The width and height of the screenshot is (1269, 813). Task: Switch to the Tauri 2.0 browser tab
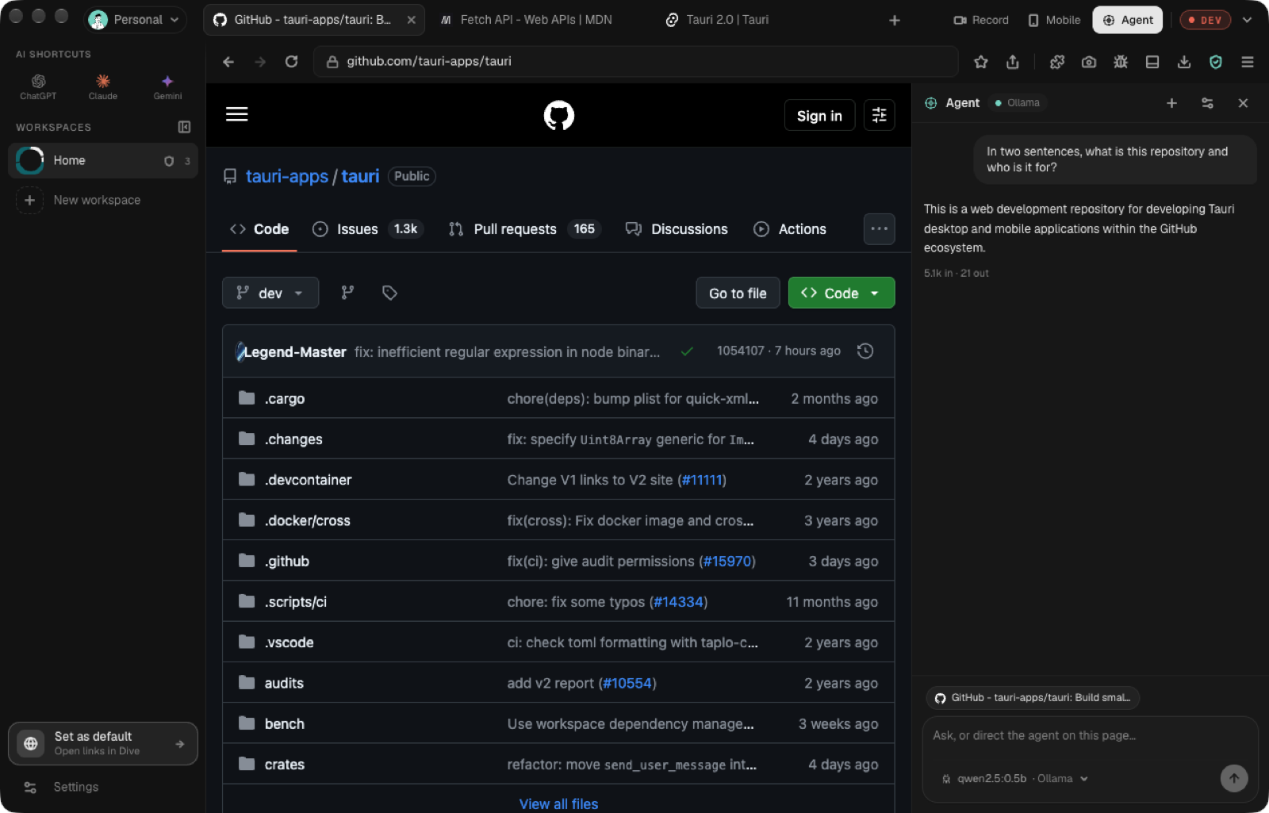coord(718,20)
